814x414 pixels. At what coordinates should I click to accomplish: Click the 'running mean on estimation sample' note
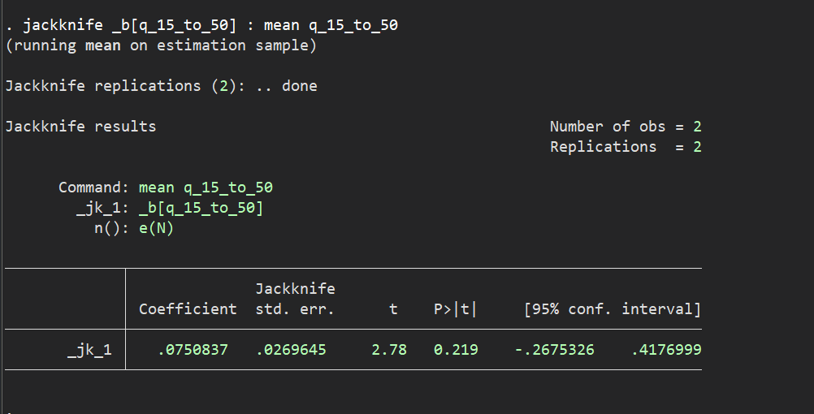(x=161, y=45)
